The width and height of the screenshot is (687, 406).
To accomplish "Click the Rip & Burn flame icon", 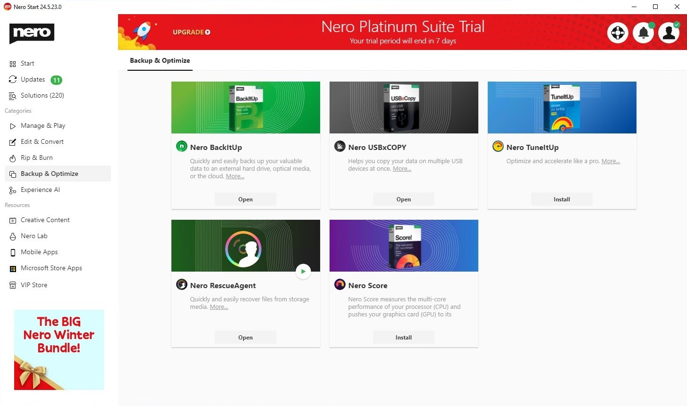I will tap(13, 158).
